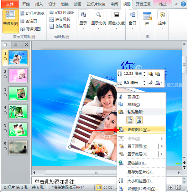Select Change Picture (更改图片) menu entry
Viewport: 188px width, 192px height.
click(x=141, y=130)
